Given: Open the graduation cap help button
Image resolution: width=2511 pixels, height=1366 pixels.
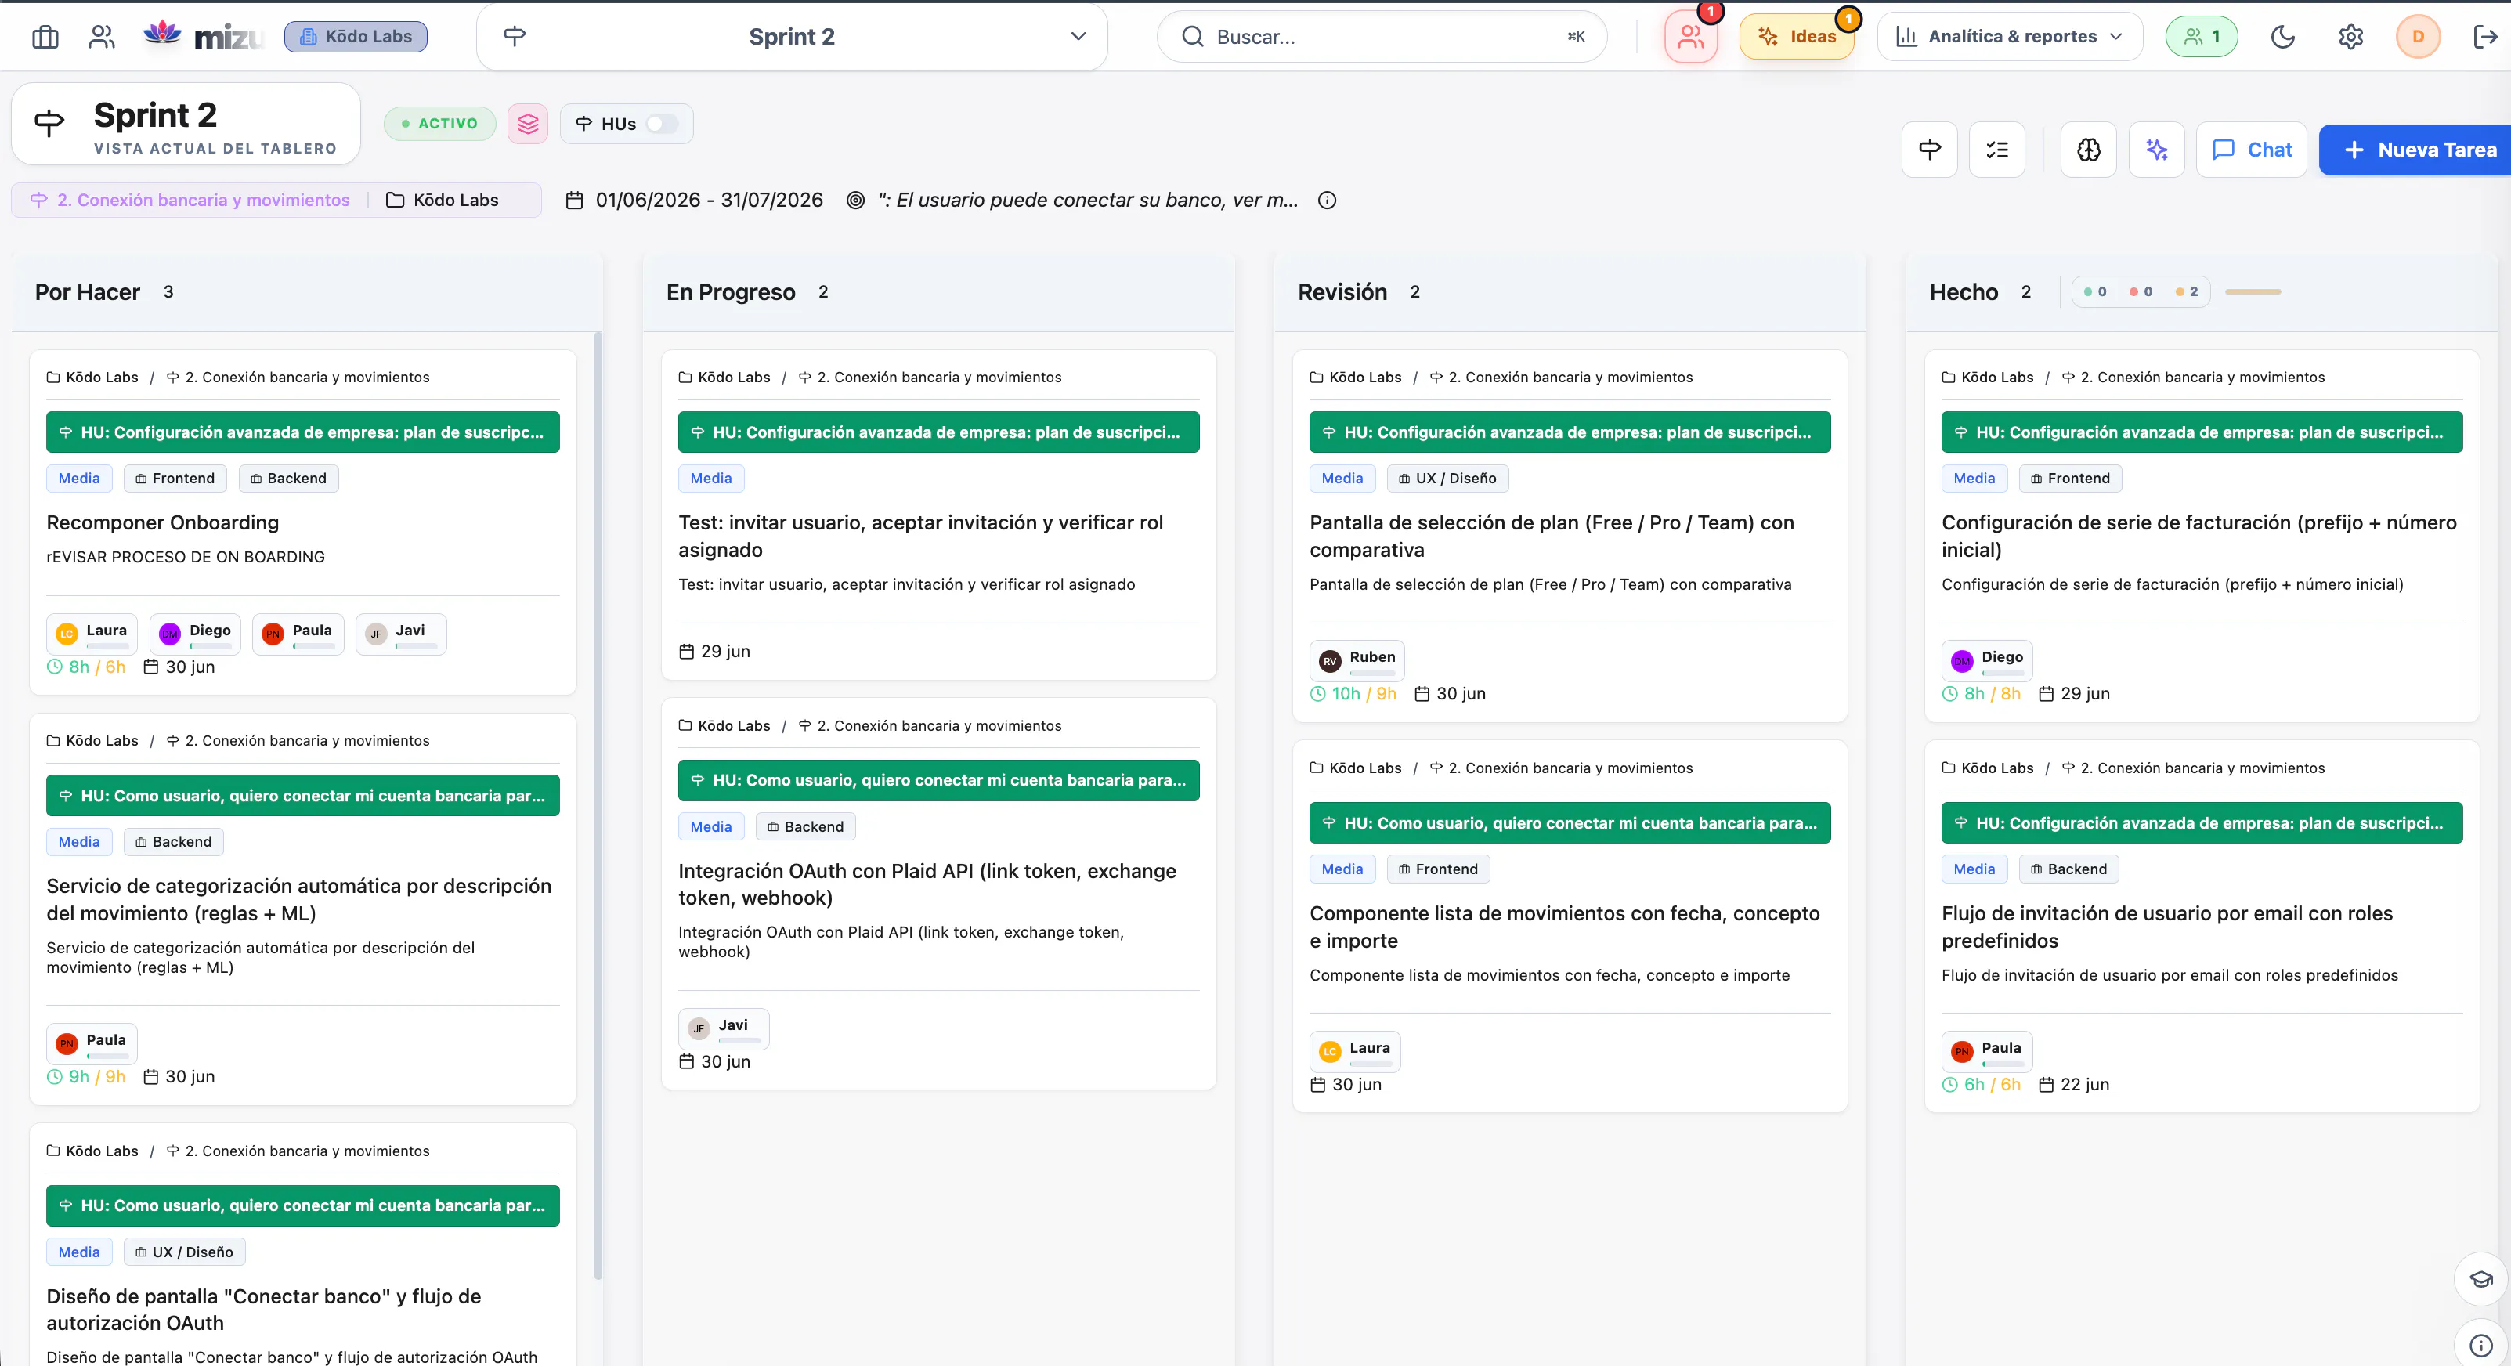Looking at the screenshot, I should 2480,1278.
